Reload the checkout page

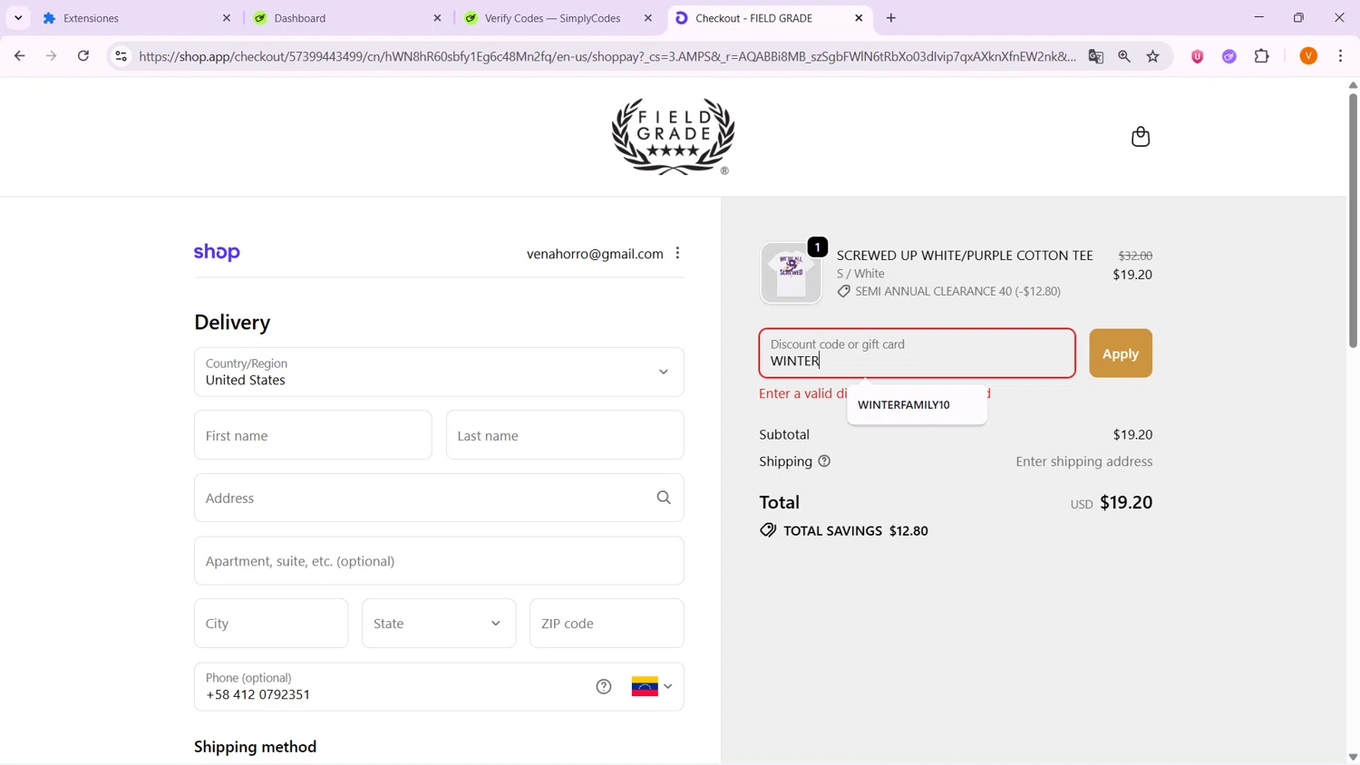[x=83, y=56]
